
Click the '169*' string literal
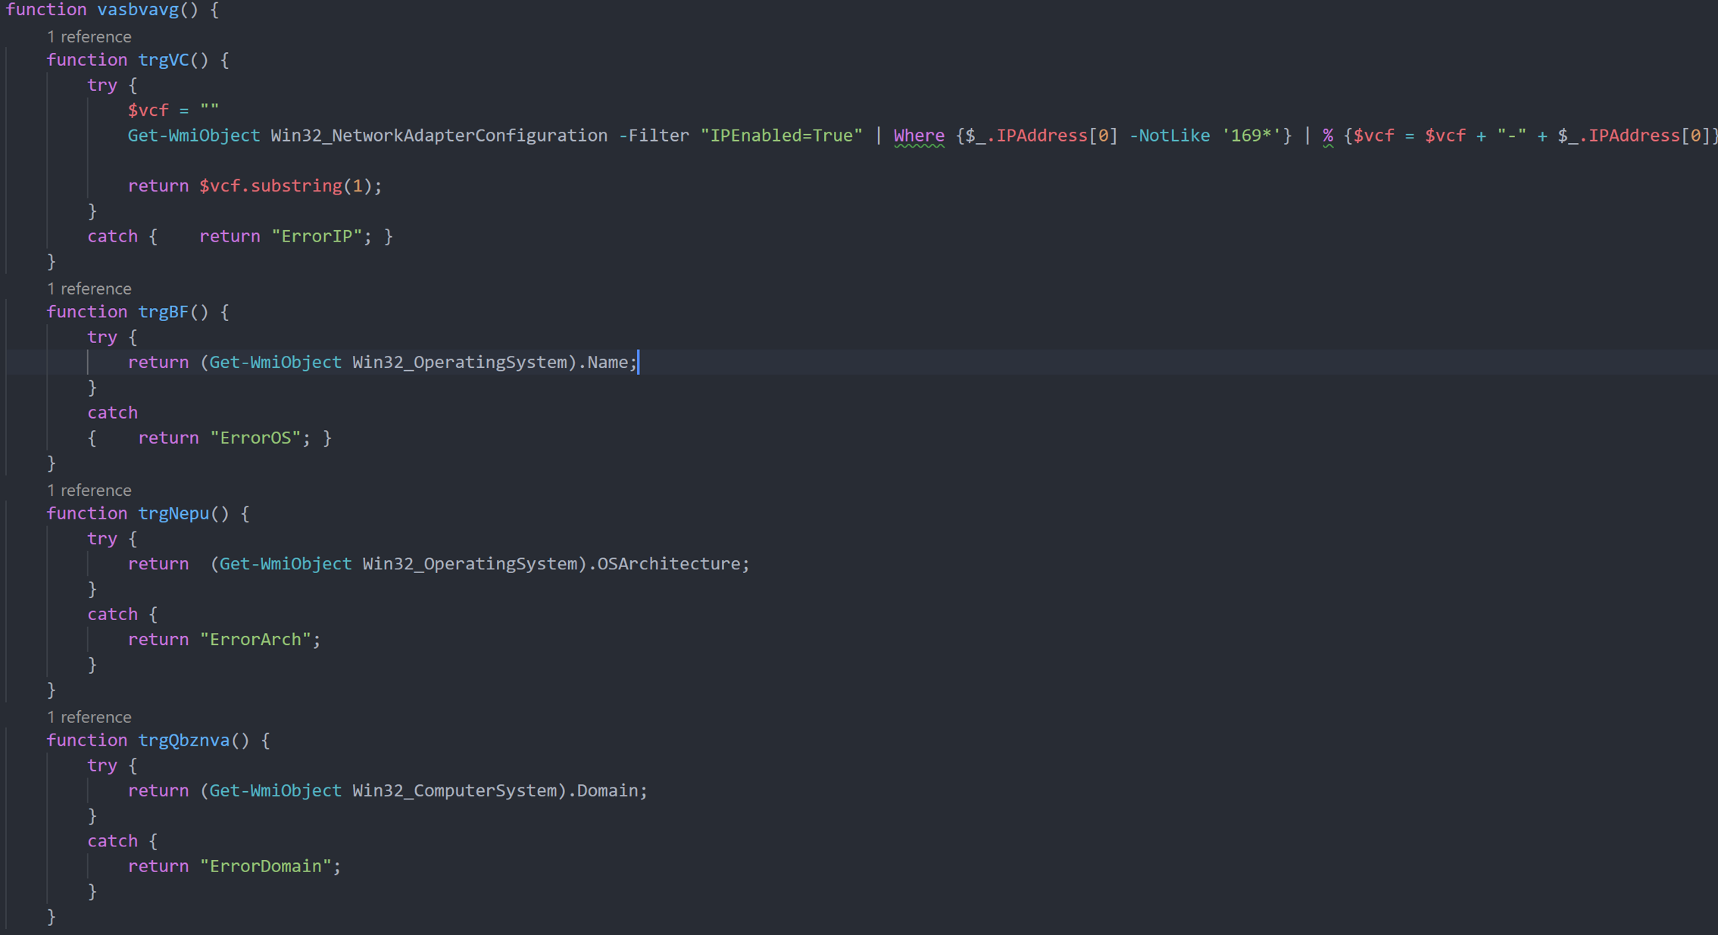point(1251,136)
